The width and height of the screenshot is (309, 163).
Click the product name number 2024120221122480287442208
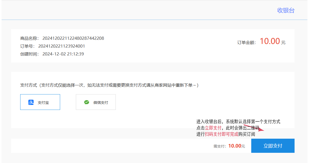(73, 38)
